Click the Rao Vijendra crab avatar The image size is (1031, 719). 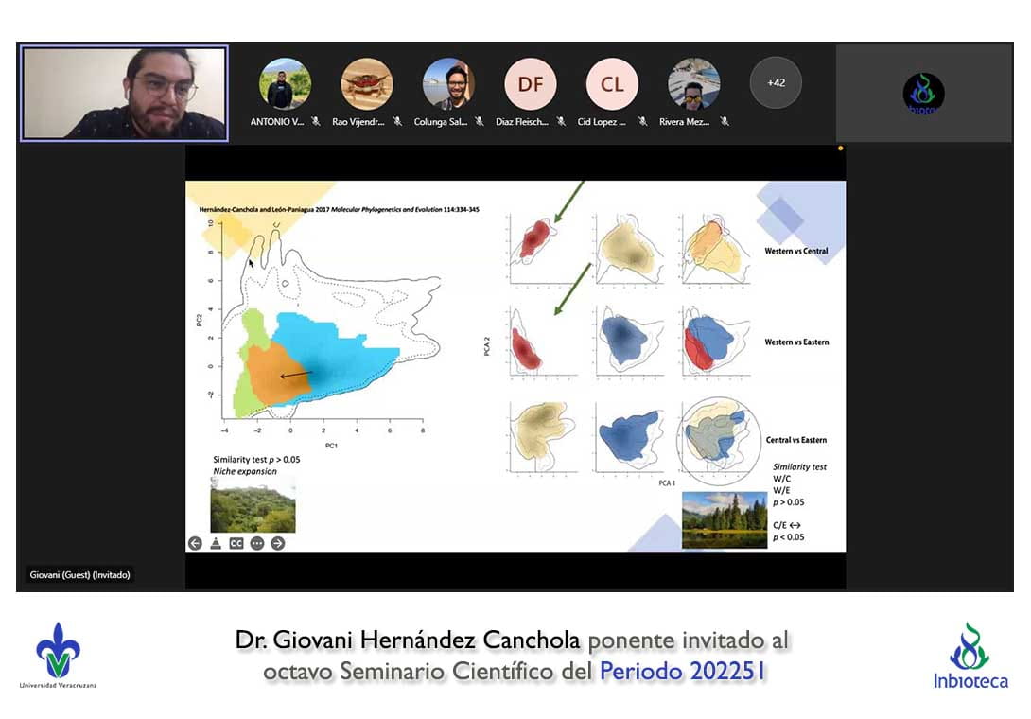coord(367,84)
